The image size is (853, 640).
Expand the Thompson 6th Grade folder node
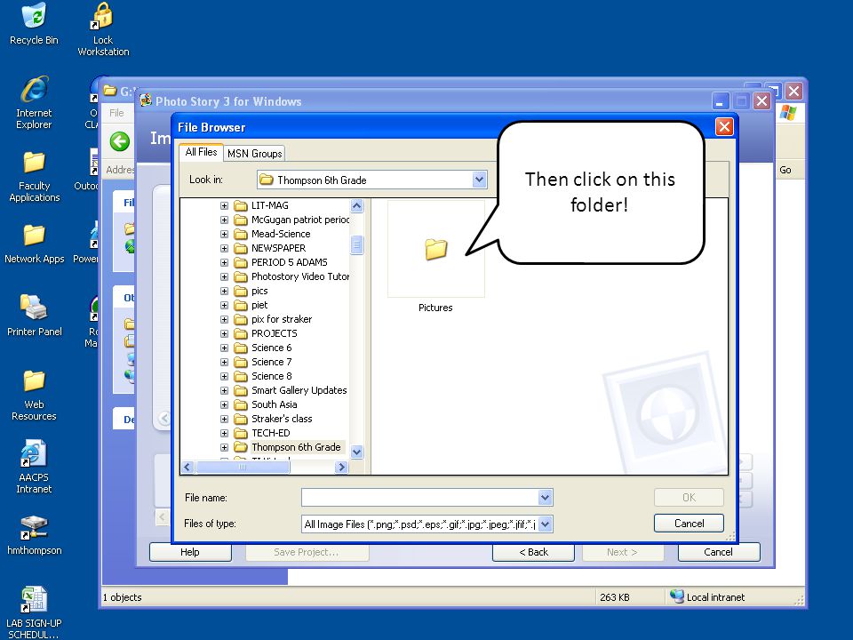coord(224,447)
